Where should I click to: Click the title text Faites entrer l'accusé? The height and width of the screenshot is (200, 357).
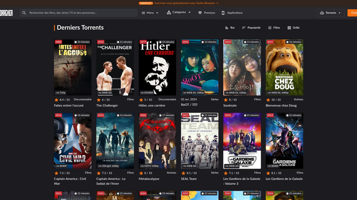click(69, 105)
